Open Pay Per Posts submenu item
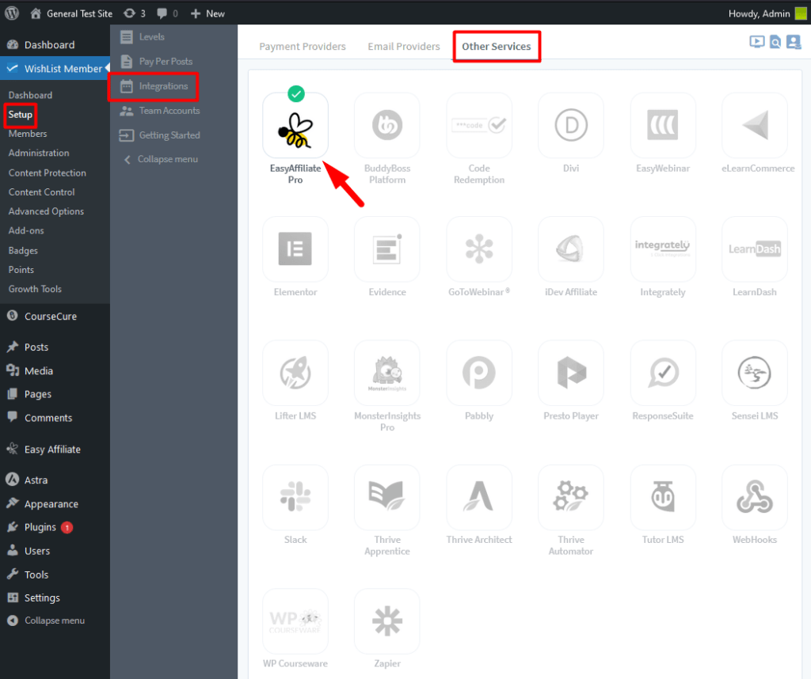 tap(156, 62)
